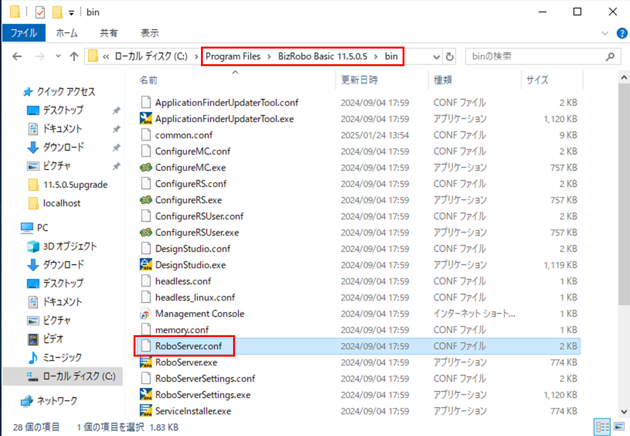Open localhost folder in quick access
630x436 pixels.
[54, 204]
